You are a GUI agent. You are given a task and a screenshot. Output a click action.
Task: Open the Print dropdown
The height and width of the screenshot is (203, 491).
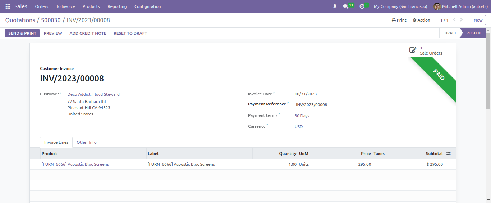coord(399,20)
